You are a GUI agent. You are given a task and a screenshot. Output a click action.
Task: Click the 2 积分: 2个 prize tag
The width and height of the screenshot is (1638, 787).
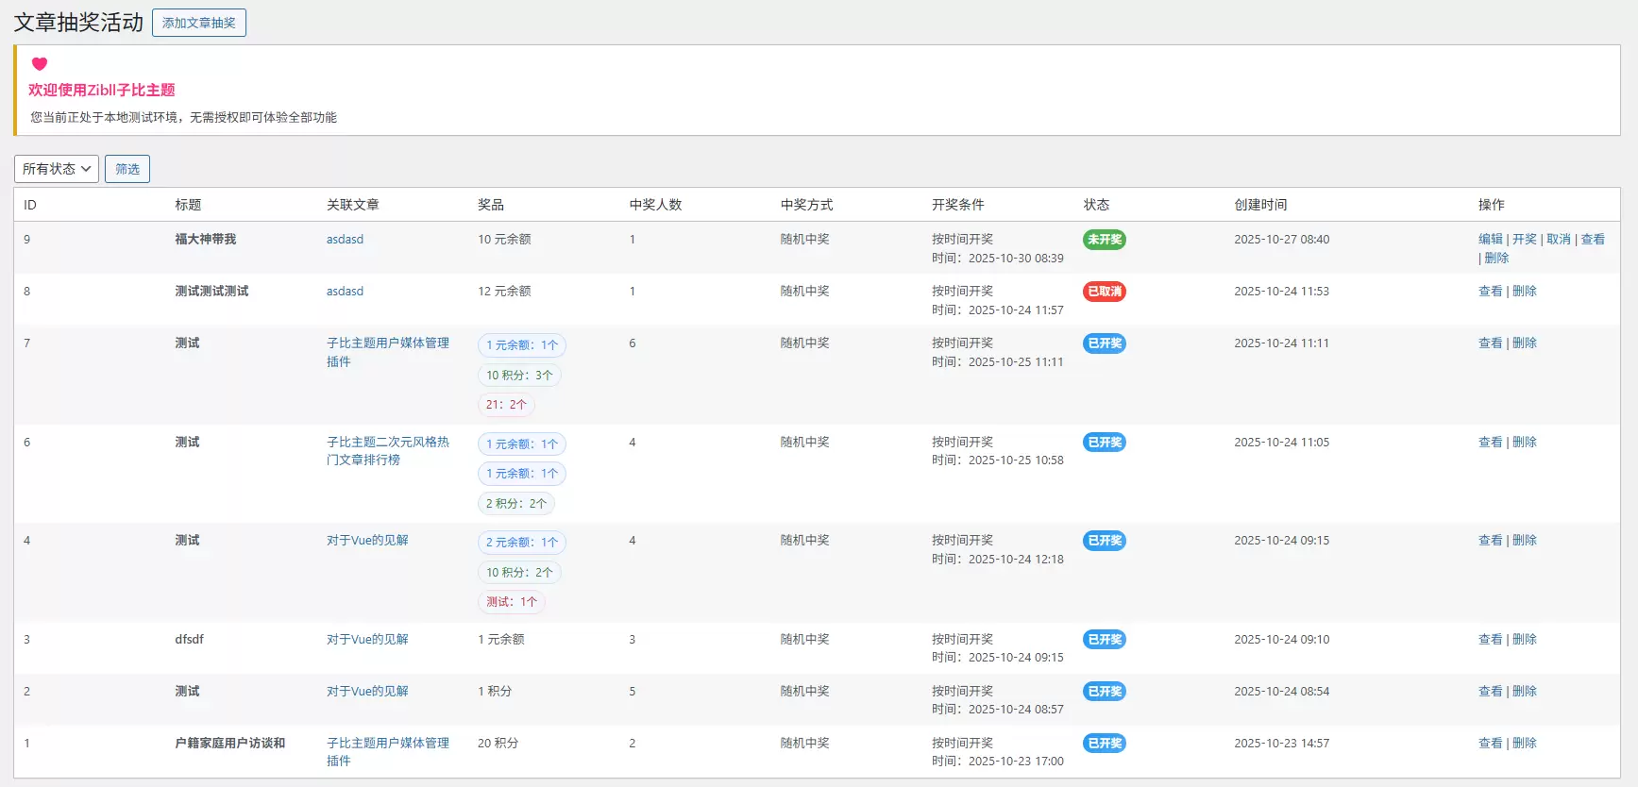(515, 504)
